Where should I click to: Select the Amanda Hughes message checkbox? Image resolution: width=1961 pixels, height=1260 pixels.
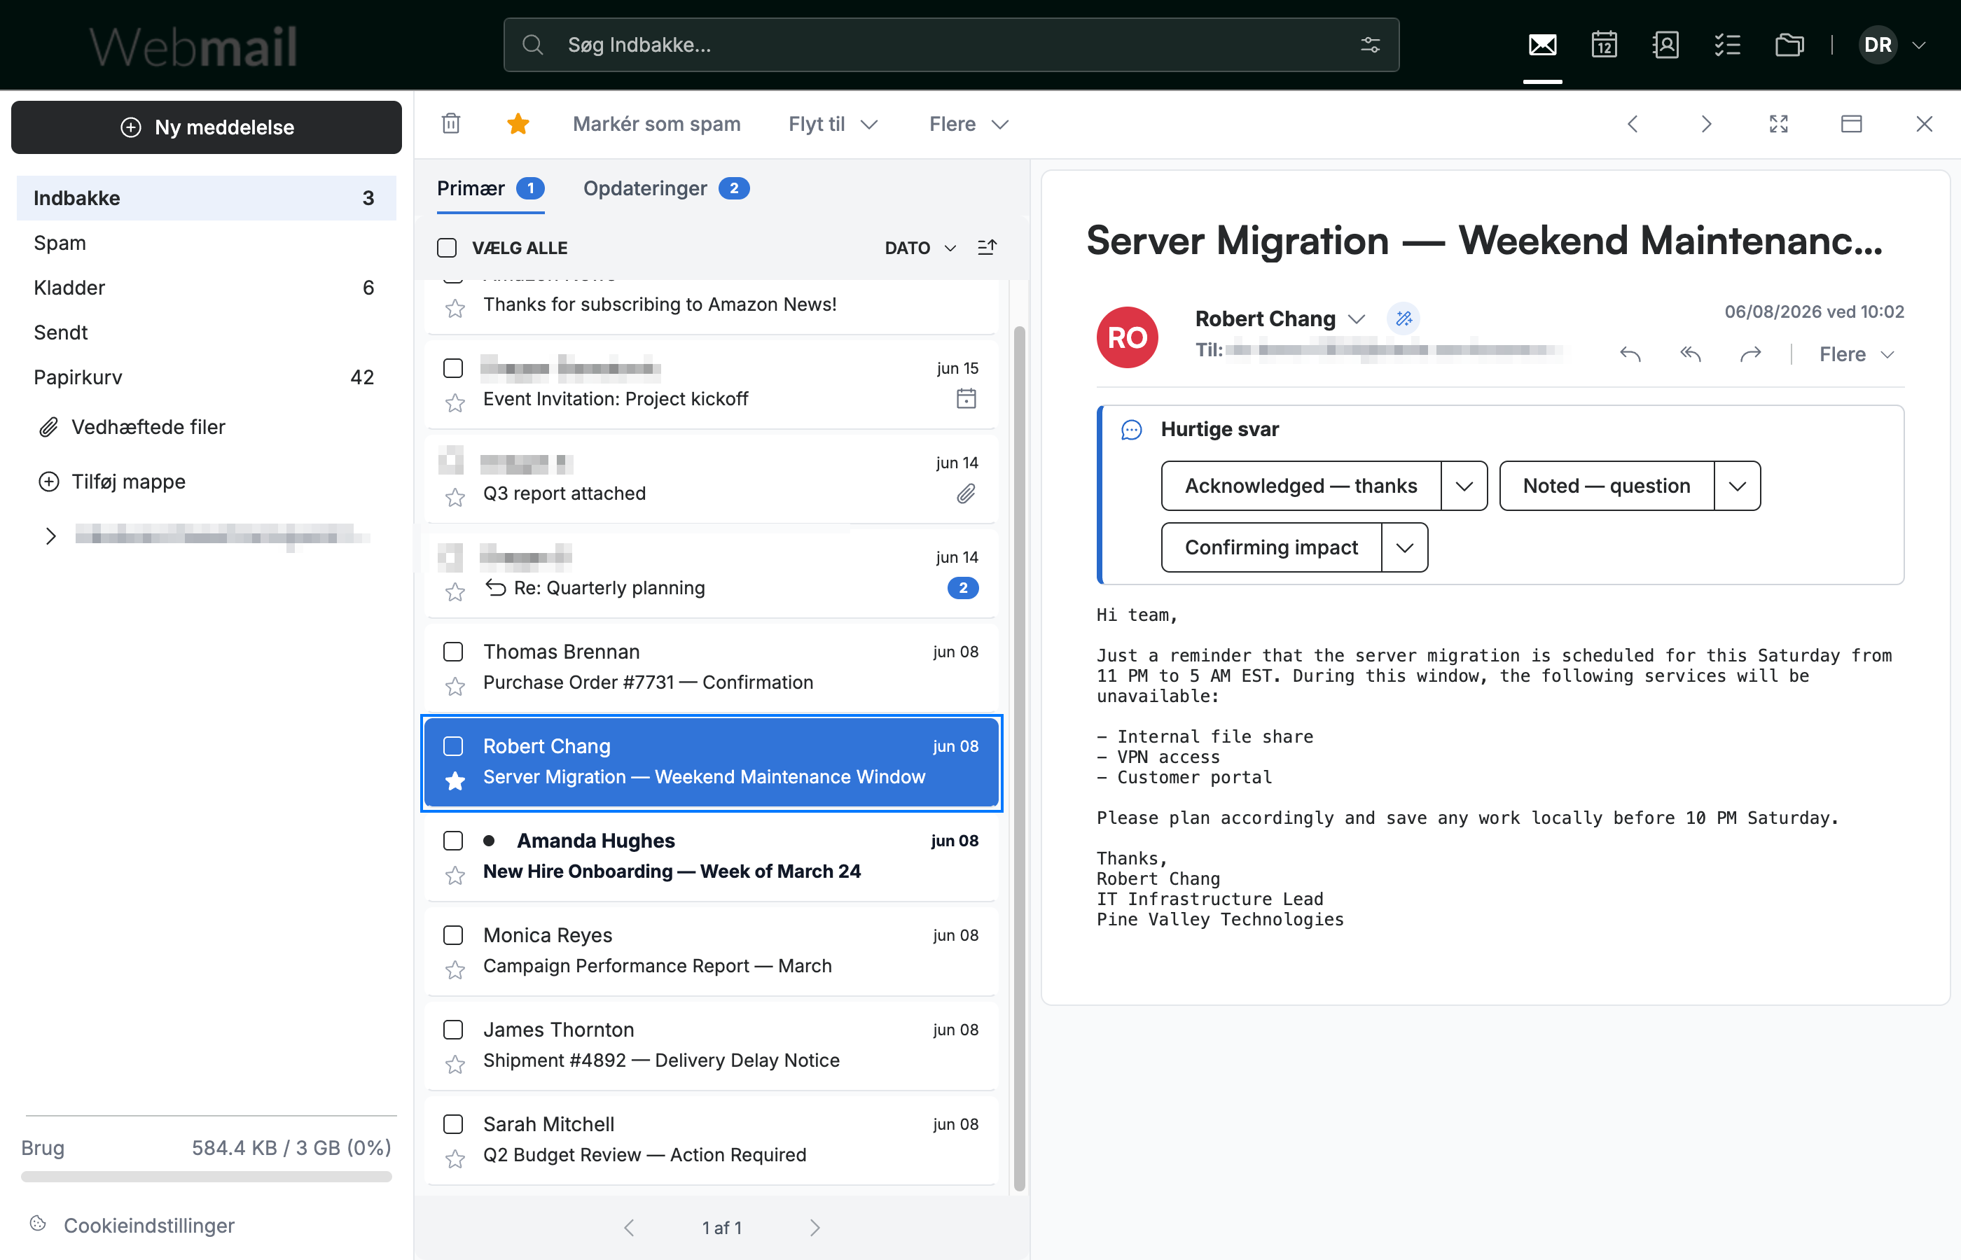point(452,841)
